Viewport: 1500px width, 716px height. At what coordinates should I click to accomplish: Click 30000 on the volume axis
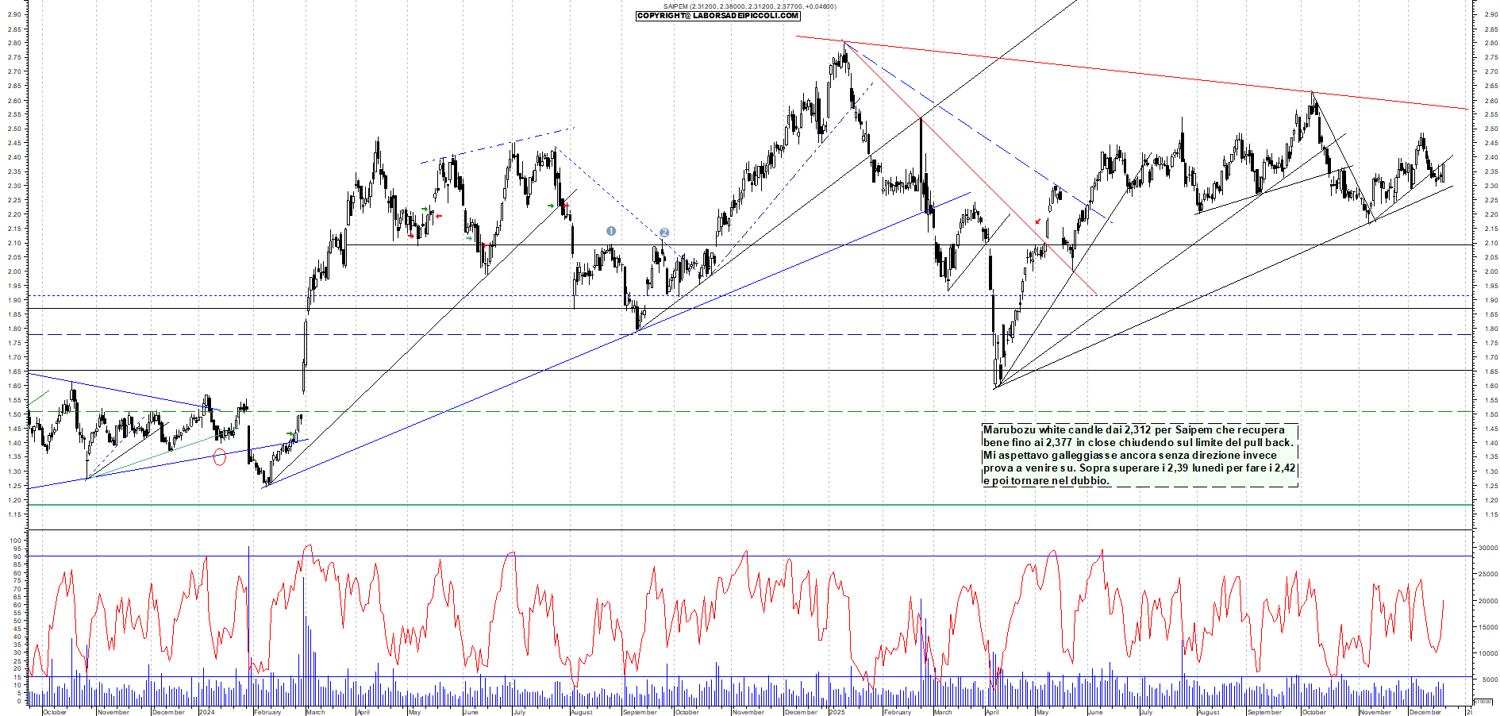[x=1487, y=548]
